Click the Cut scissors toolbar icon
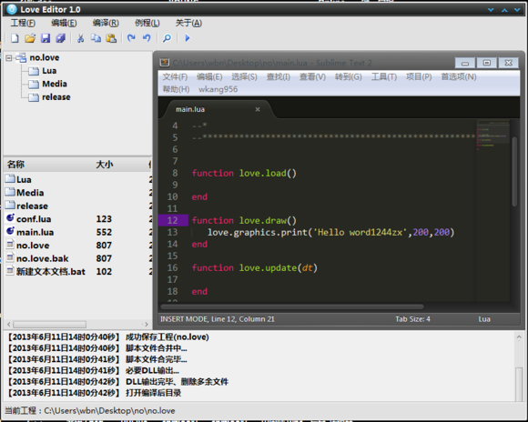 (80, 38)
